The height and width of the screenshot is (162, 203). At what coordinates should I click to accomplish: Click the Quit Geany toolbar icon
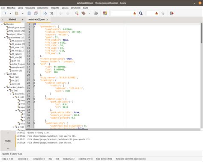point(172,13)
